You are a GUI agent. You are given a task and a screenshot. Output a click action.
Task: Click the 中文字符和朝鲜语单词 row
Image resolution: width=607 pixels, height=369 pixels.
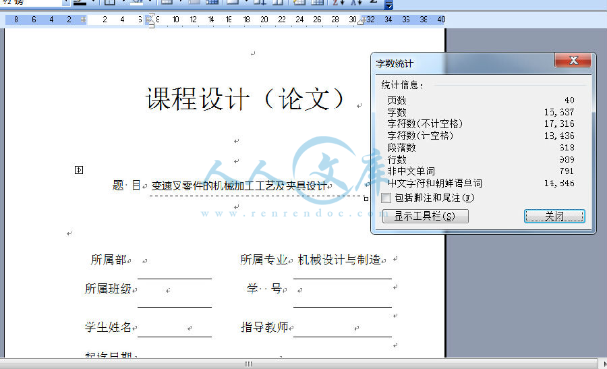click(481, 183)
